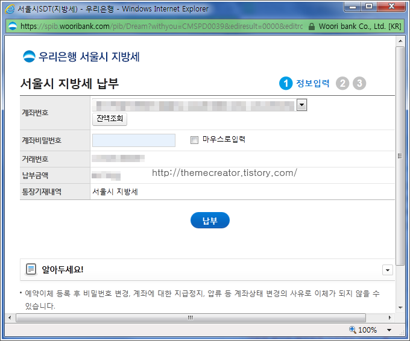Image resolution: width=410 pixels, height=341 pixels.
Task: Click the horizontal scrollbar right arrow
Action: pos(390,318)
